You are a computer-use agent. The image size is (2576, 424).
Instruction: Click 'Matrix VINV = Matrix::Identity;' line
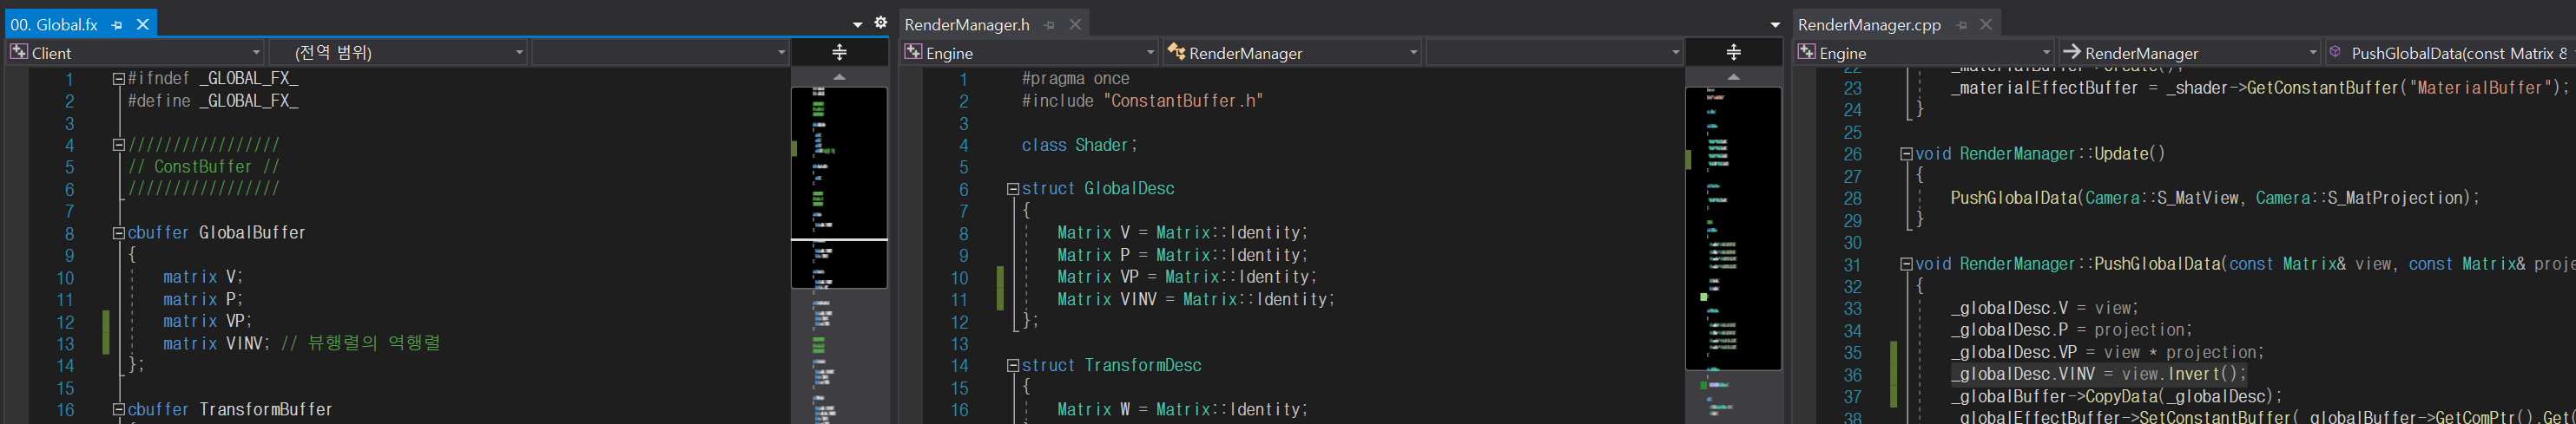[1196, 299]
